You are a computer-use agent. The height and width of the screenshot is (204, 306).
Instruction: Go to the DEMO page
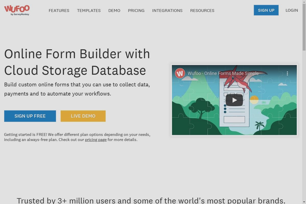(114, 10)
